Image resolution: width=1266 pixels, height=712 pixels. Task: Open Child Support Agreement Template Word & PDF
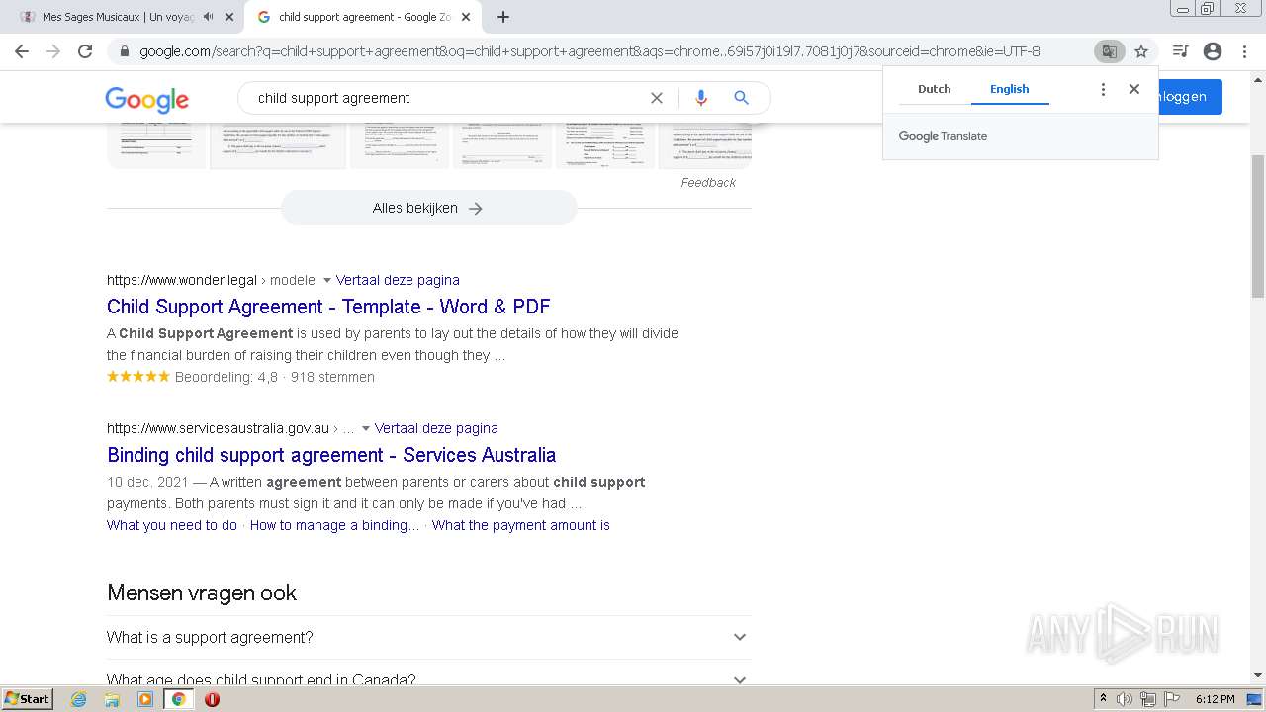point(328,307)
